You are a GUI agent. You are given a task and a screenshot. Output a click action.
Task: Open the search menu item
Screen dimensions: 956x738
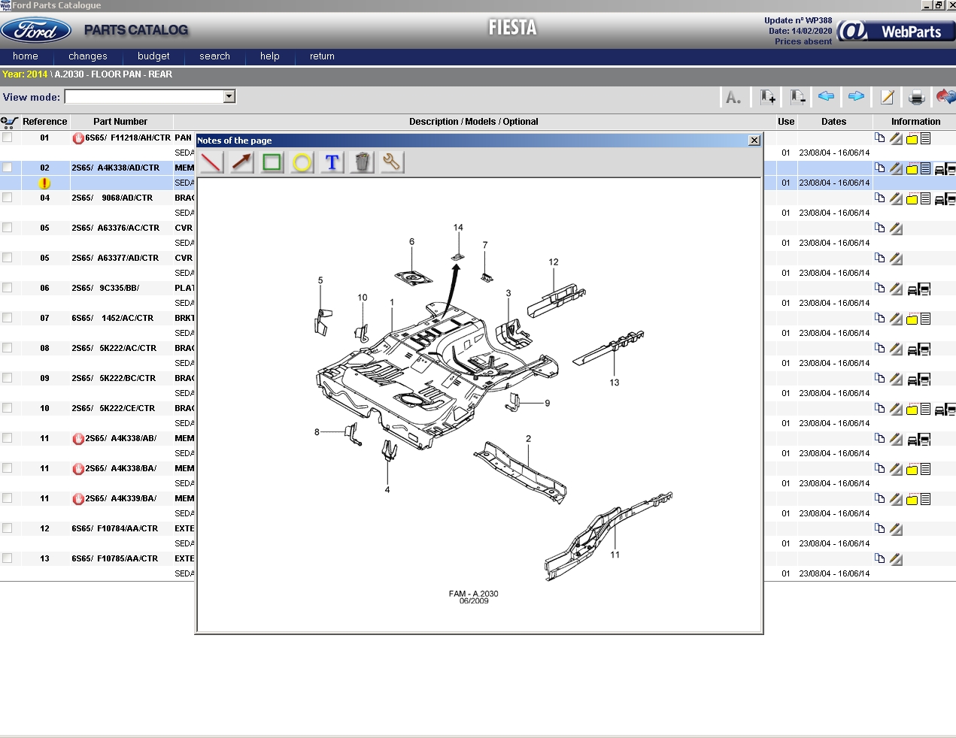coord(214,56)
